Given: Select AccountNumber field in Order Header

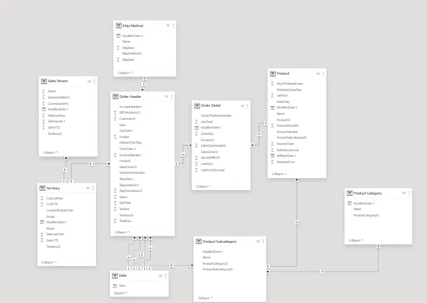Looking at the screenshot, I should [130, 107].
